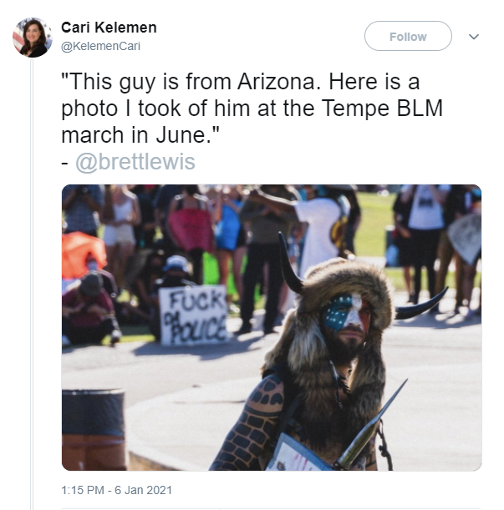Click the Cari Kelemen display name

(x=109, y=28)
